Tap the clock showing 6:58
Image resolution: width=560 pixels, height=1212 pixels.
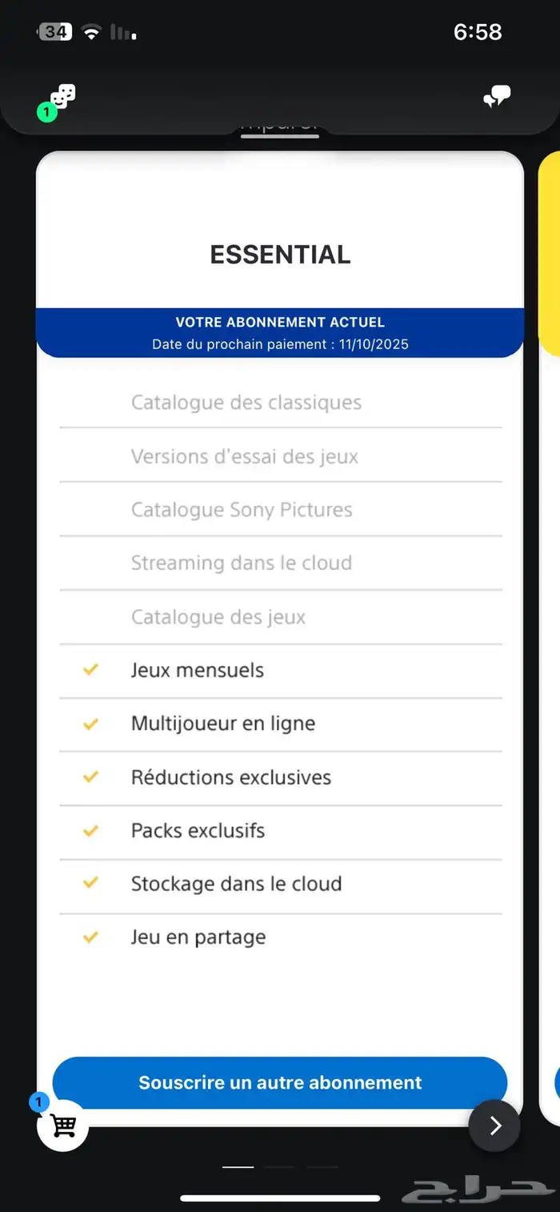(x=478, y=32)
